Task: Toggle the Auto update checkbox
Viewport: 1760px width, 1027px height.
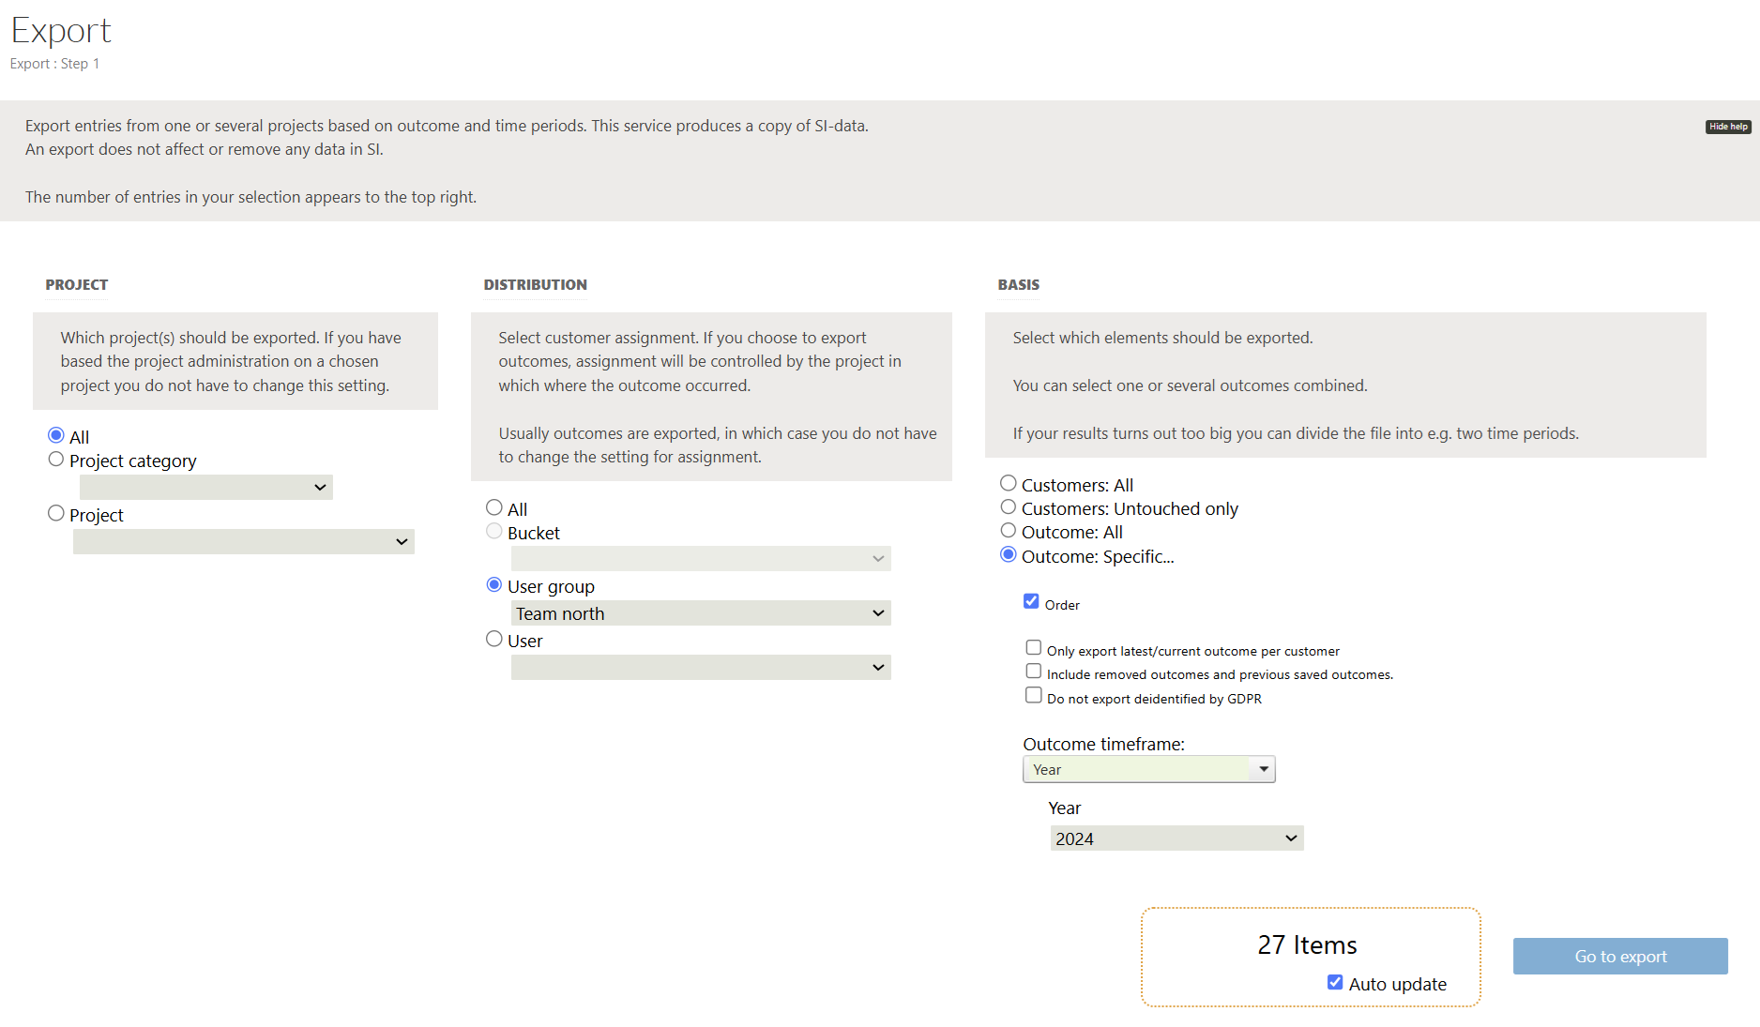Action: [x=1335, y=982]
